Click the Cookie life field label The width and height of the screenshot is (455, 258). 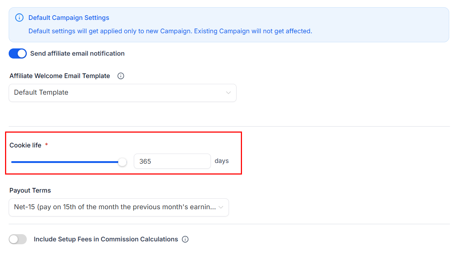pos(25,145)
